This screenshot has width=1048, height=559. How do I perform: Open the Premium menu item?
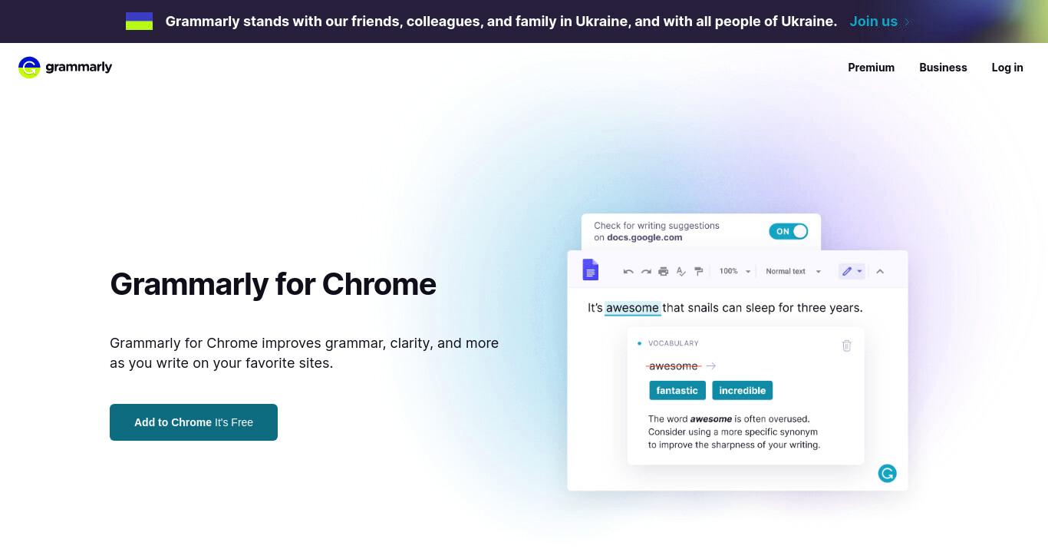pyautogui.click(x=871, y=68)
